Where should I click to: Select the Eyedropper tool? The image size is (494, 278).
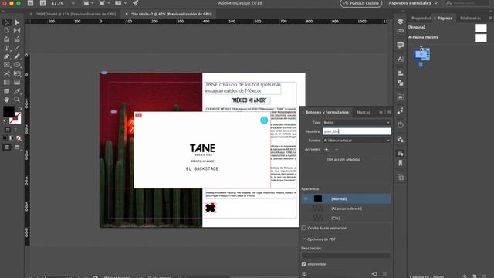[x=17, y=91]
